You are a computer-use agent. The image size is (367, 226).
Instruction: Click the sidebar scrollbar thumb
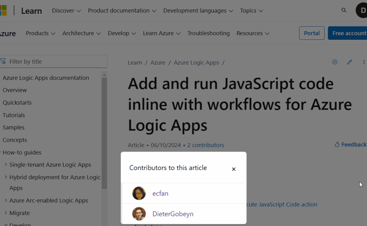coord(104,133)
